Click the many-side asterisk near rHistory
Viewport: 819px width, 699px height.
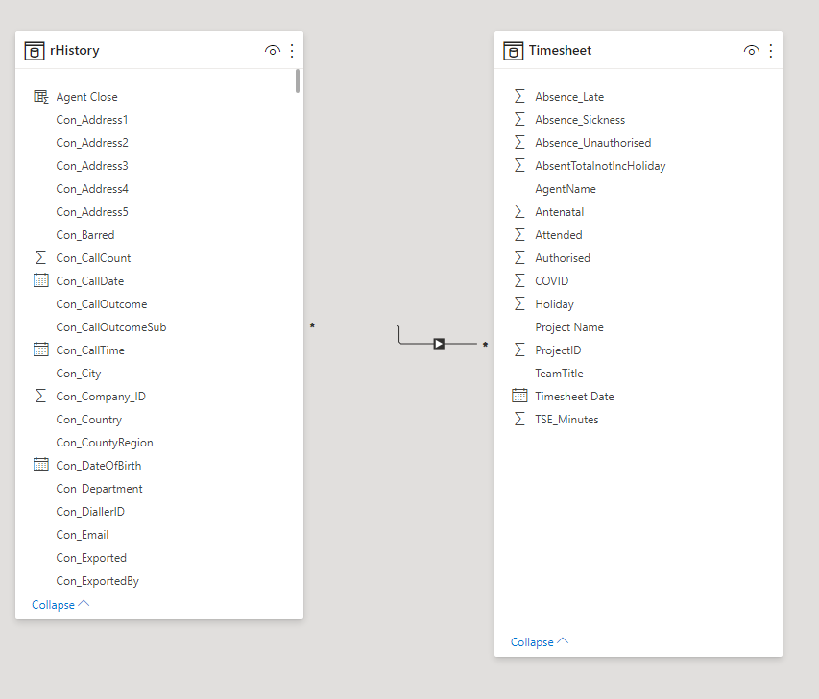point(312,325)
